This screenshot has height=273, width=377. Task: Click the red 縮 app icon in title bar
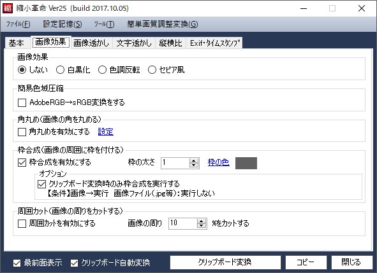click(x=8, y=8)
